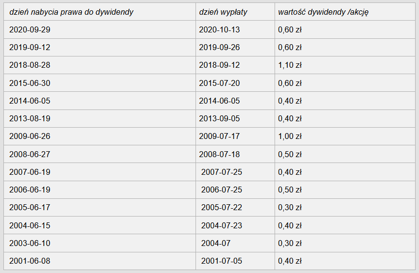Select the 2019-09-12 date cell
Screen dimensions: 419x273
click(x=29, y=48)
